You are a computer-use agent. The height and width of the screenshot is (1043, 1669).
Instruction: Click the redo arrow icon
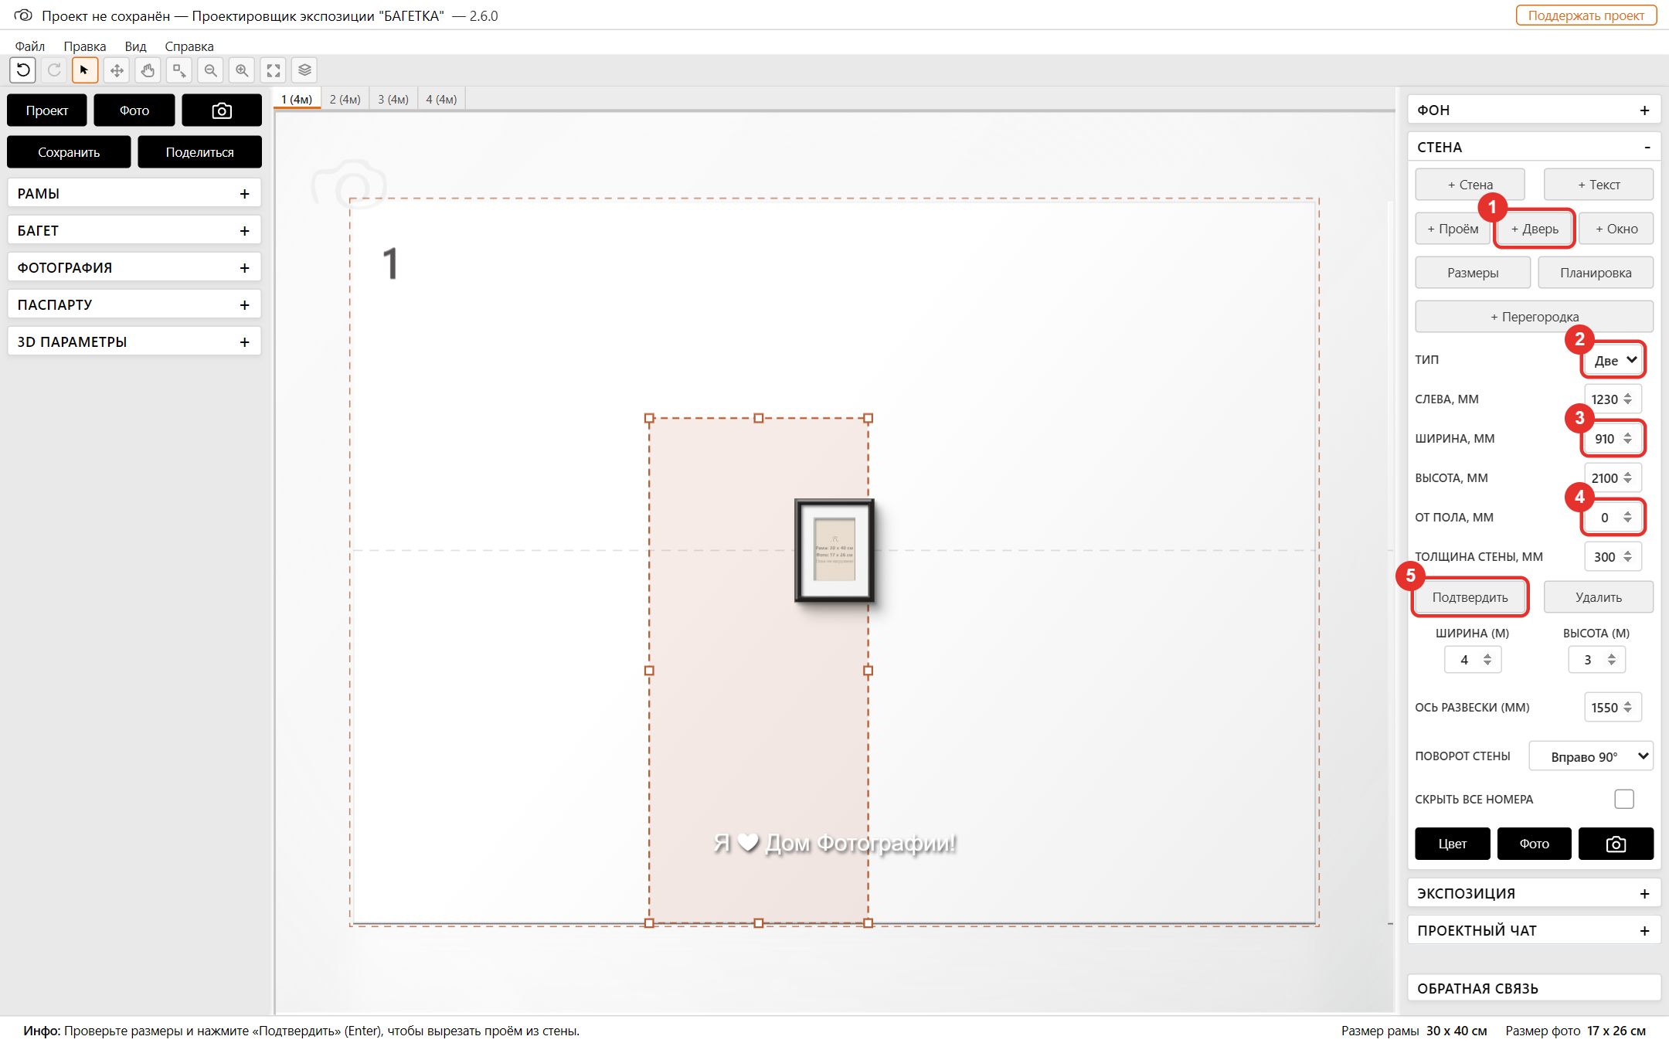[x=54, y=70]
